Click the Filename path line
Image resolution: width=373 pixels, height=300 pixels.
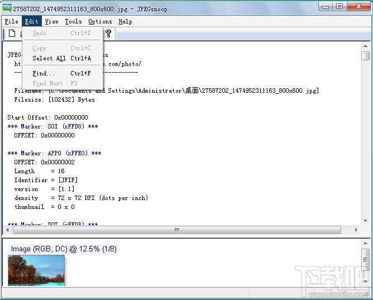(166, 91)
